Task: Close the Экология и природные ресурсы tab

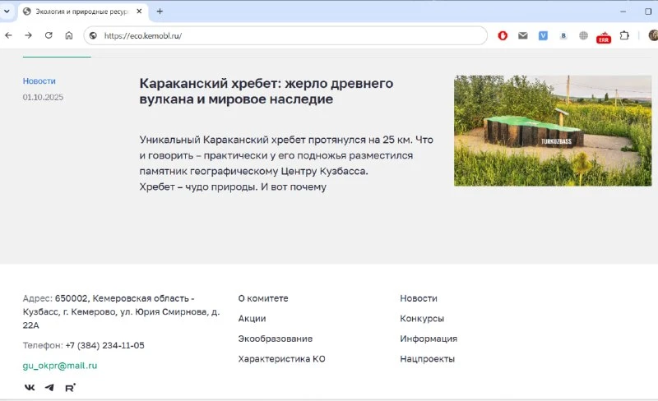Action: click(139, 12)
